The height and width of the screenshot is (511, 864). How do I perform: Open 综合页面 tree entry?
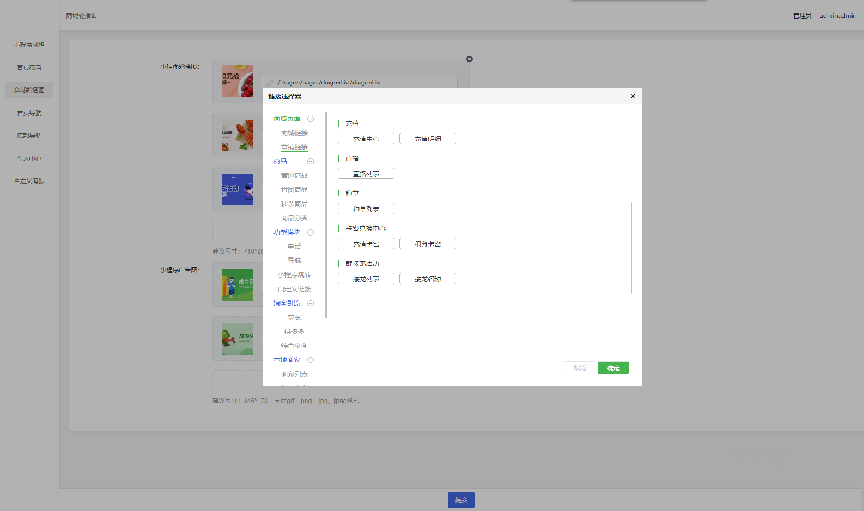tap(294, 346)
